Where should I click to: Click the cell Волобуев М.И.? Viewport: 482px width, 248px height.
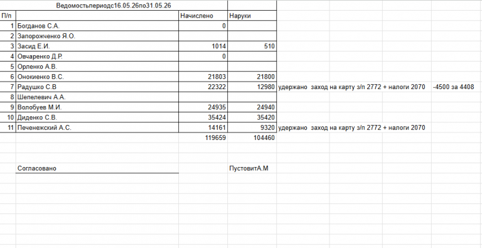pyautogui.click(x=97, y=107)
